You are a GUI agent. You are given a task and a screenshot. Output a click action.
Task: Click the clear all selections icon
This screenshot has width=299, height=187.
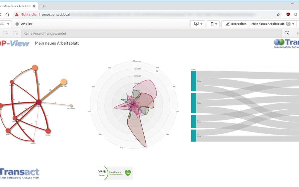coord(16,34)
